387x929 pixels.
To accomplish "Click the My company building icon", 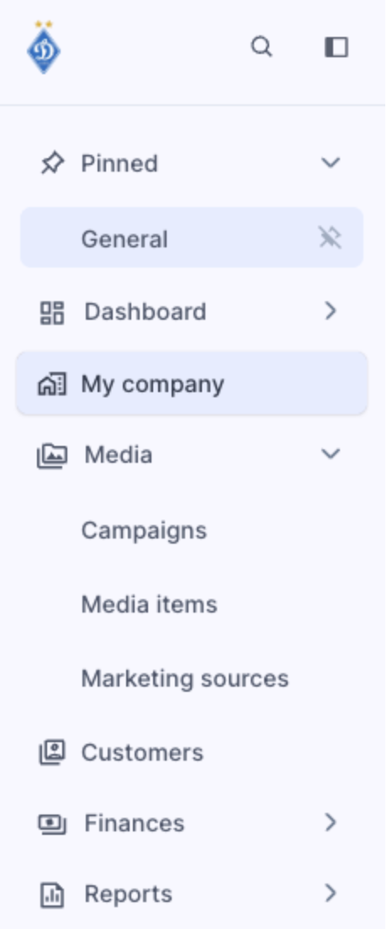I will pos(52,384).
